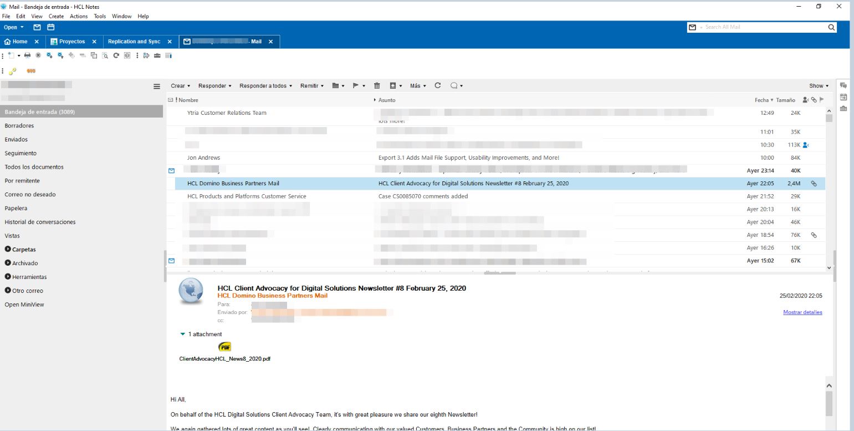Click the hamburger menu icon above navigator
Screen dimensions: 854x431
click(157, 87)
